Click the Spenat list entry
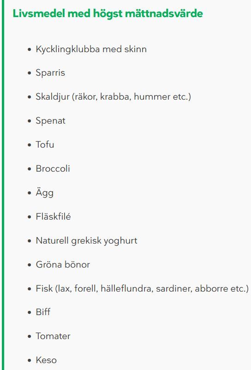Screen dimensions: 251x370 (50, 121)
